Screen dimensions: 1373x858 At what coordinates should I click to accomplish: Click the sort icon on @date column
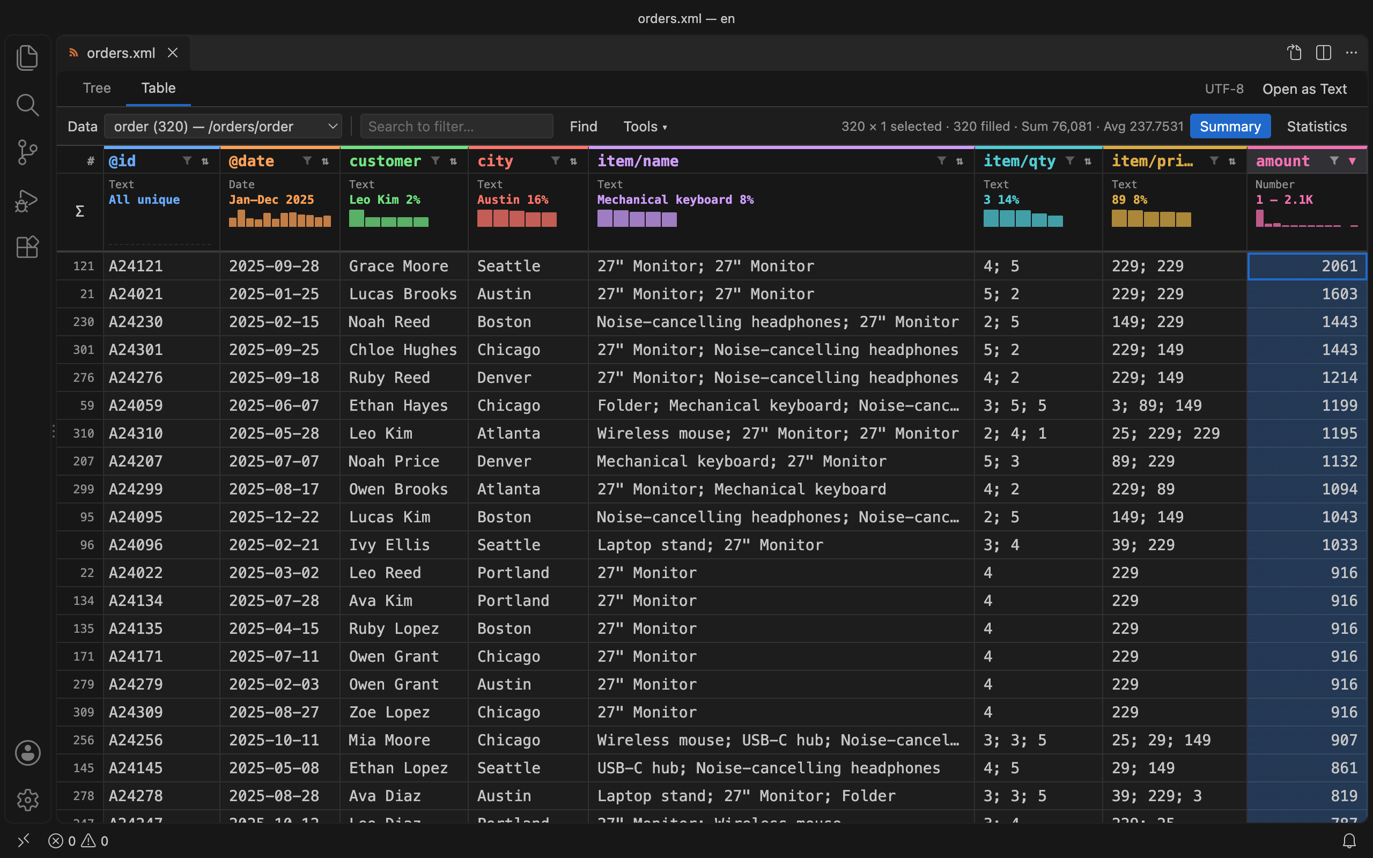coord(325,161)
